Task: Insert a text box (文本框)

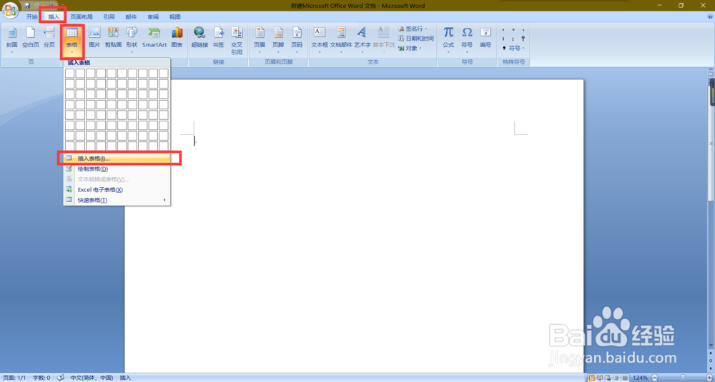Action: click(x=320, y=39)
